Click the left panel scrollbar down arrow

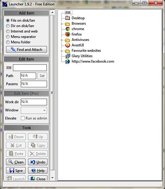coord(52,178)
